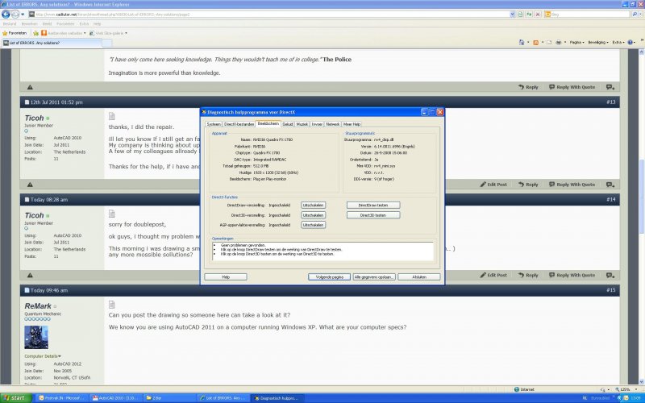Open the Beveiliging dropdown menu
This screenshot has width=645, height=403.
click(x=598, y=43)
